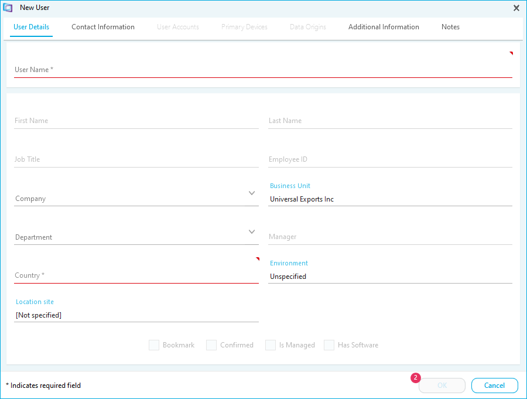Open the Department dropdown arrow

(252, 232)
